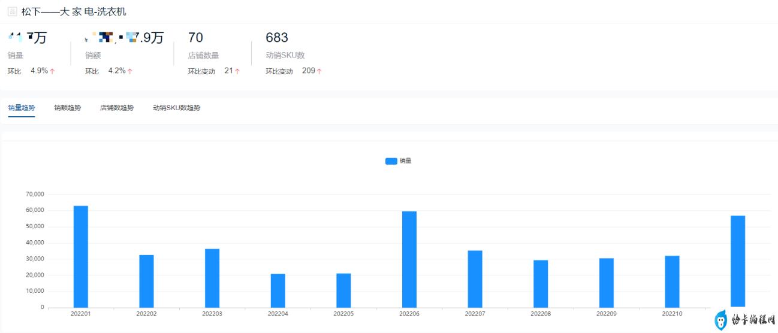The width and height of the screenshot is (778, 333).
Task: Click the 50,000 y-axis label
Action: [x=34, y=227]
